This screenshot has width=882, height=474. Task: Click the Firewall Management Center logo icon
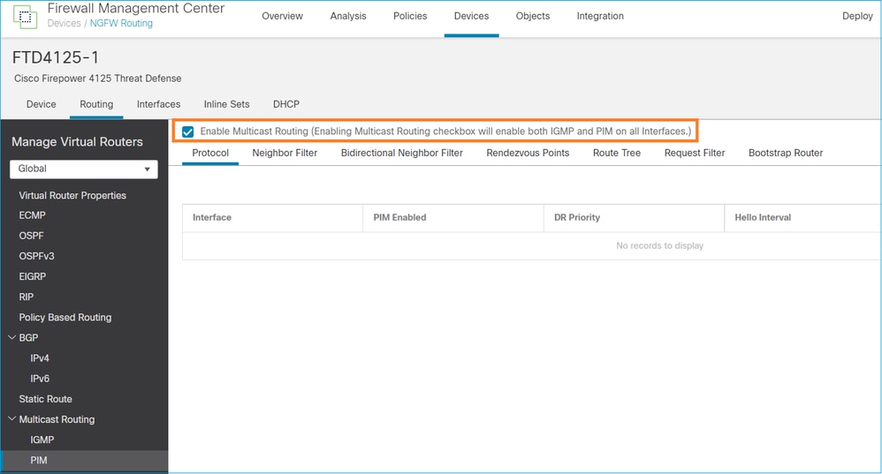(x=25, y=16)
